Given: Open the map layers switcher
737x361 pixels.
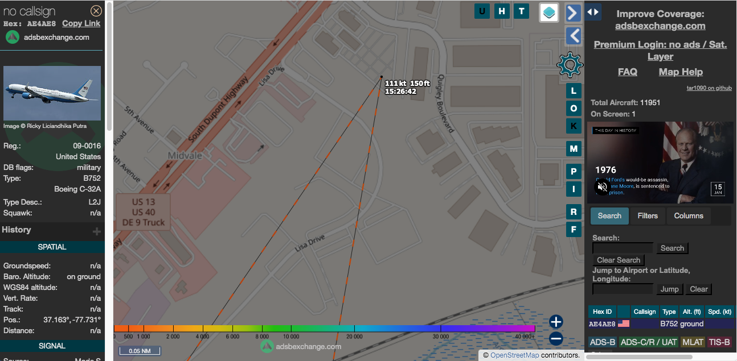Looking at the screenshot, I should (549, 13).
